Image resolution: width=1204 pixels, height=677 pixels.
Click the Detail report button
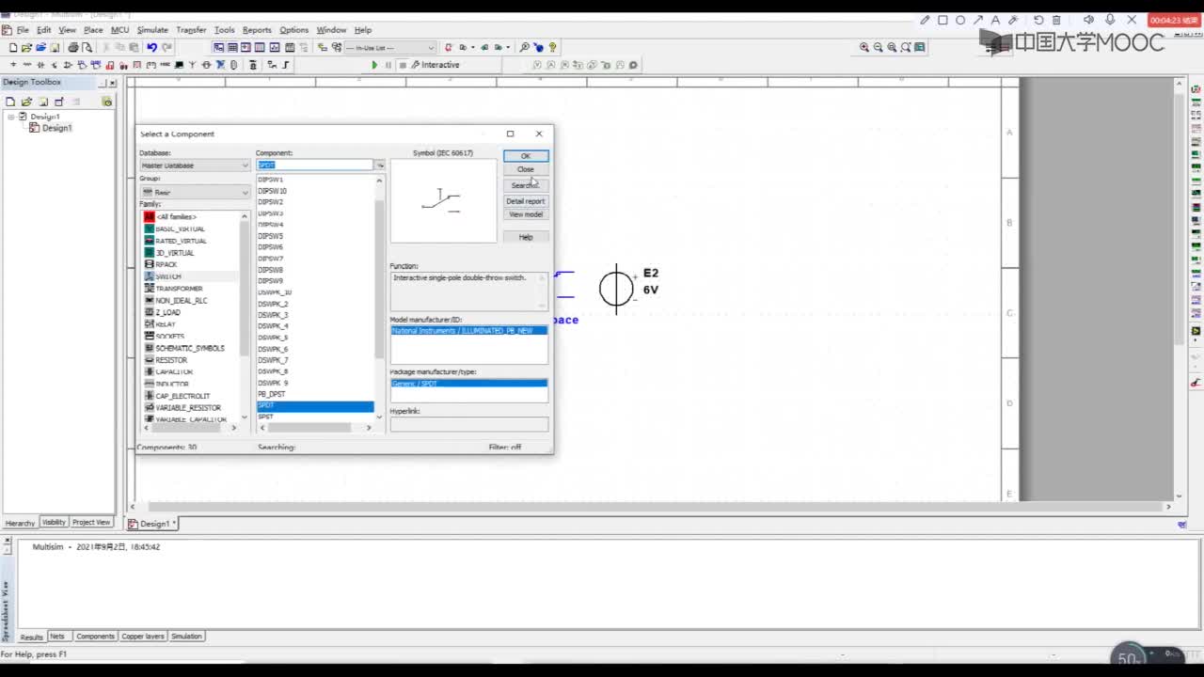pyautogui.click(x=525, y=201)
